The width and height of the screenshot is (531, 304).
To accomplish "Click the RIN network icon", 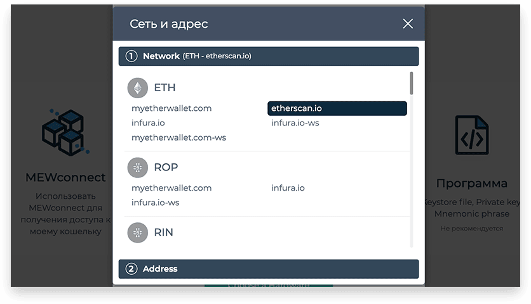I will [x=137, y=232].
